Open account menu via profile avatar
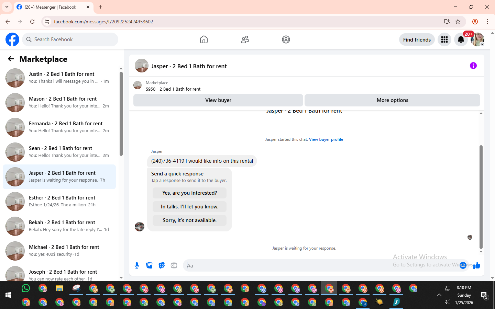The width and height of the screenshot is (495, 309). tap(477, 39)
